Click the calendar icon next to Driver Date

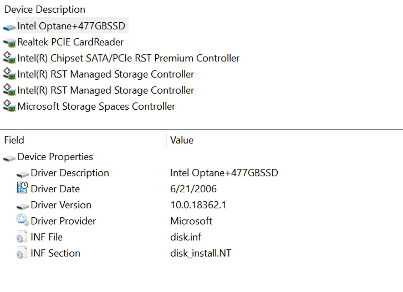coord(22,188)
